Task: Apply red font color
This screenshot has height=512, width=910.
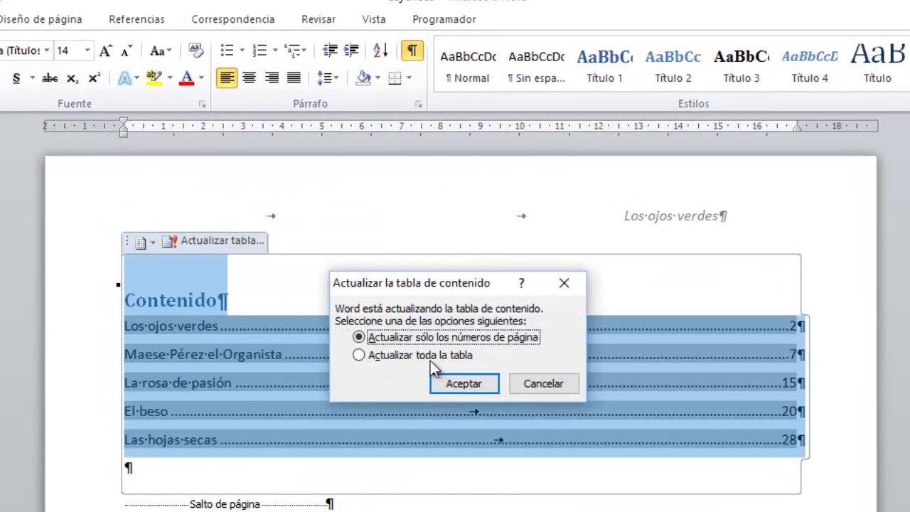Action: 187,78
